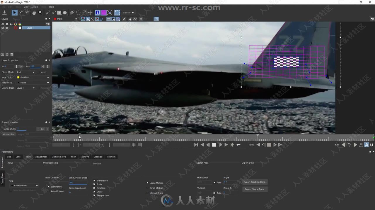
Task: Click the link layers chain icon
Action: point(72,13)
